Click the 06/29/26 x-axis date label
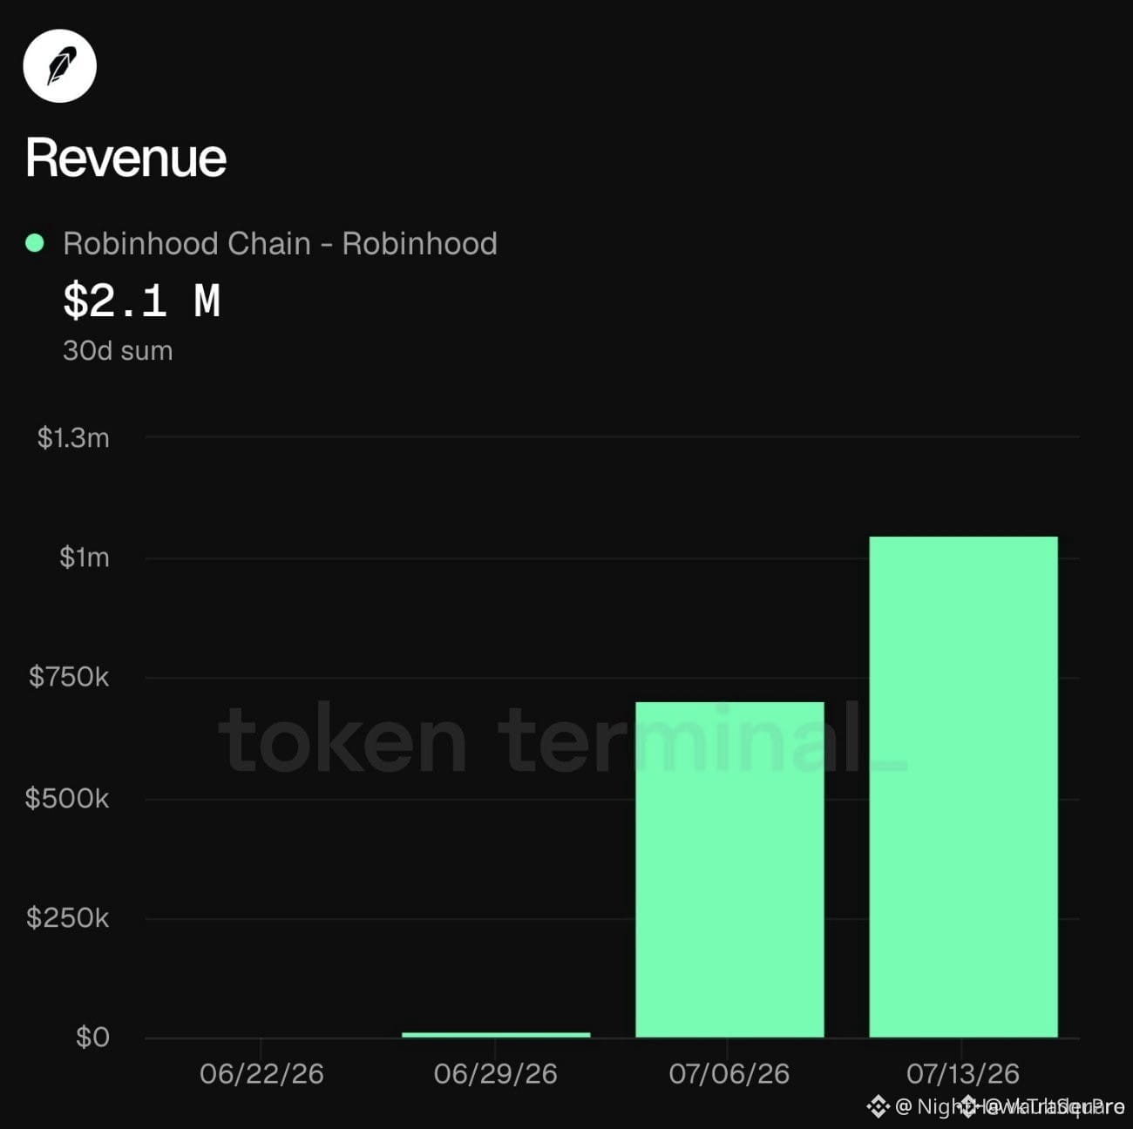 tap(495, 1073)
